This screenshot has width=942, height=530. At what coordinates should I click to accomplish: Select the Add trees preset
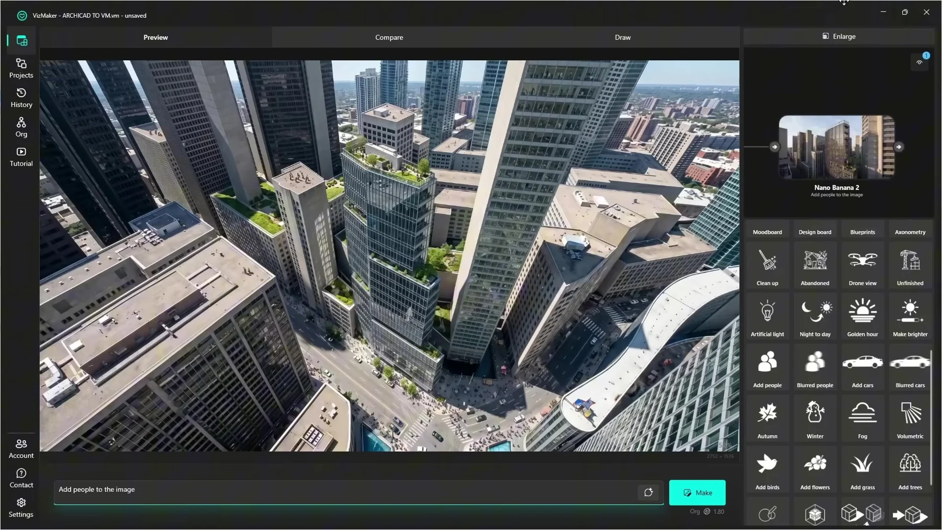910,470
